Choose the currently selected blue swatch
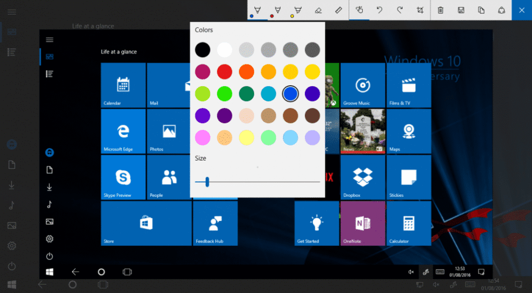 (290, 94)
